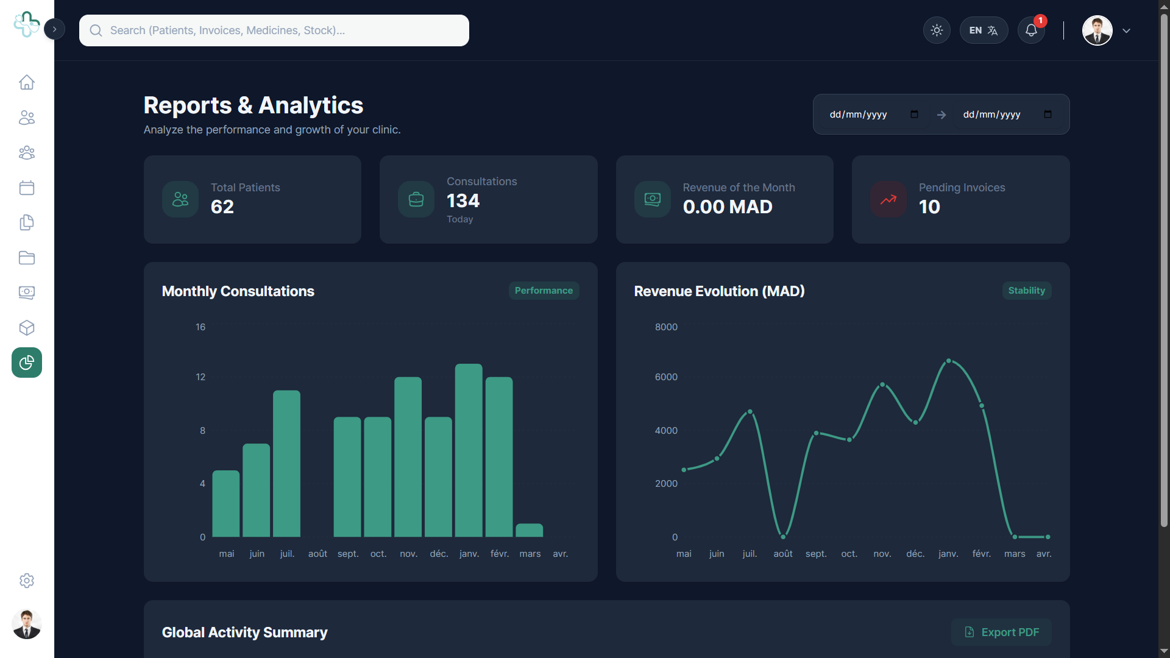Focus the global search field
The width and height of the screenshot is (1170, 658).
pyautogui.click(x=274, y=30)
